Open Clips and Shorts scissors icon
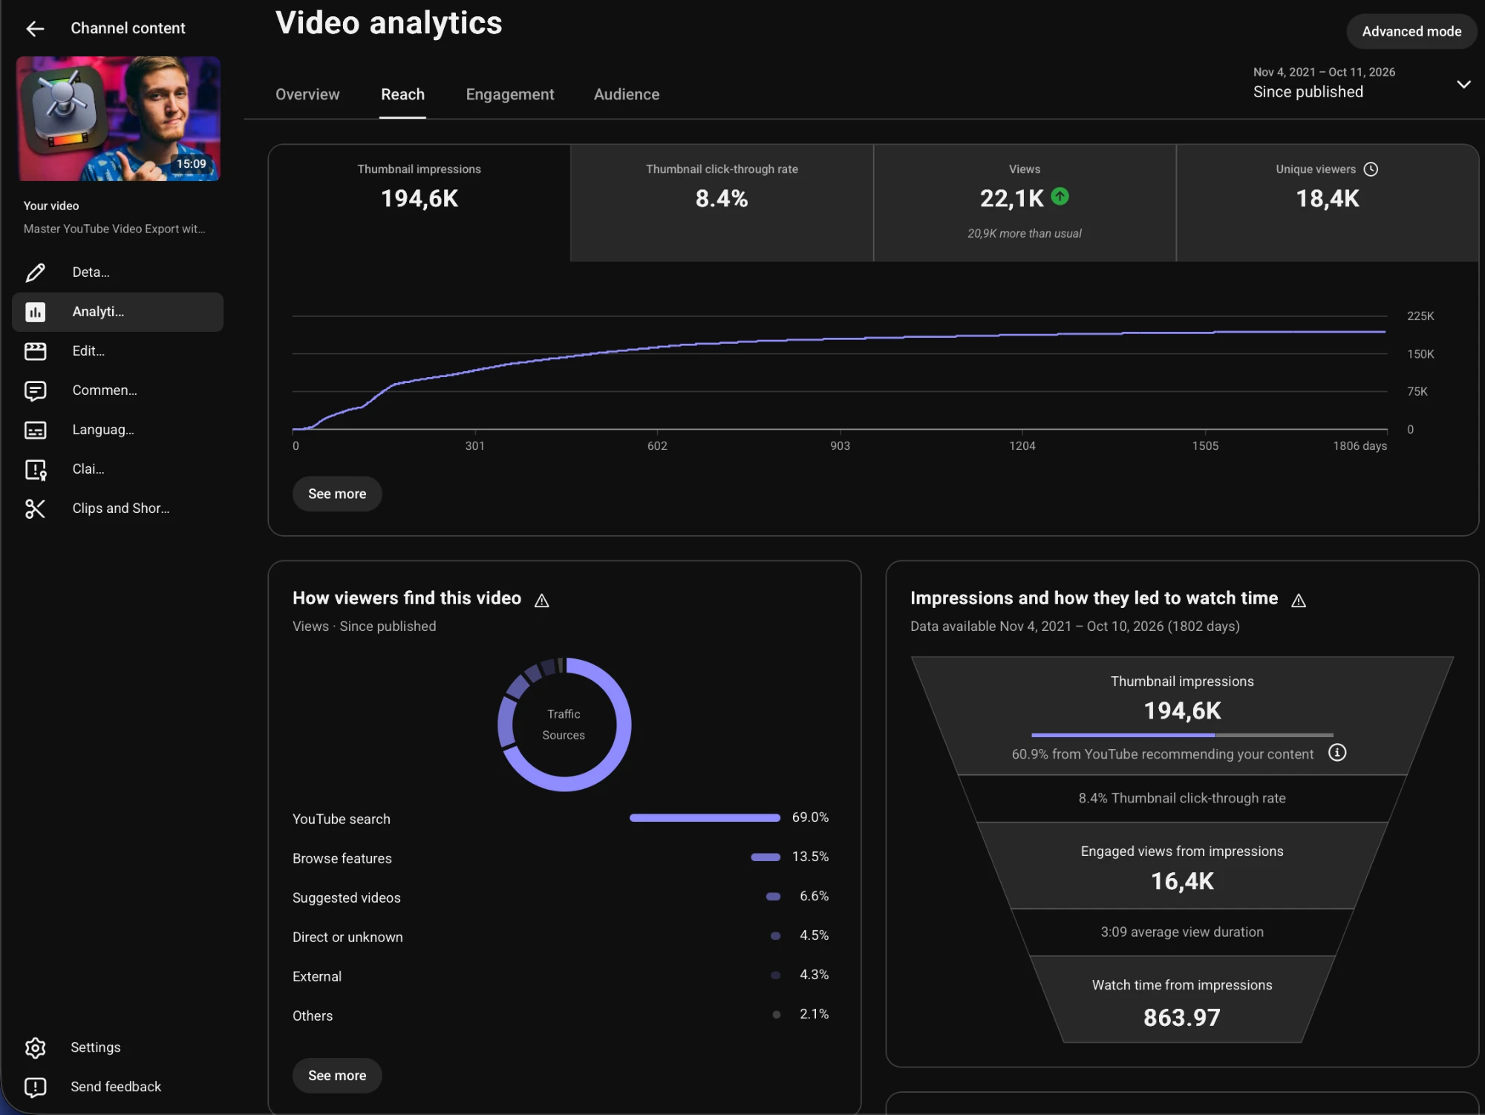Image resolution: width=1485 pixels, height=1115 pixels. [35, 509]
